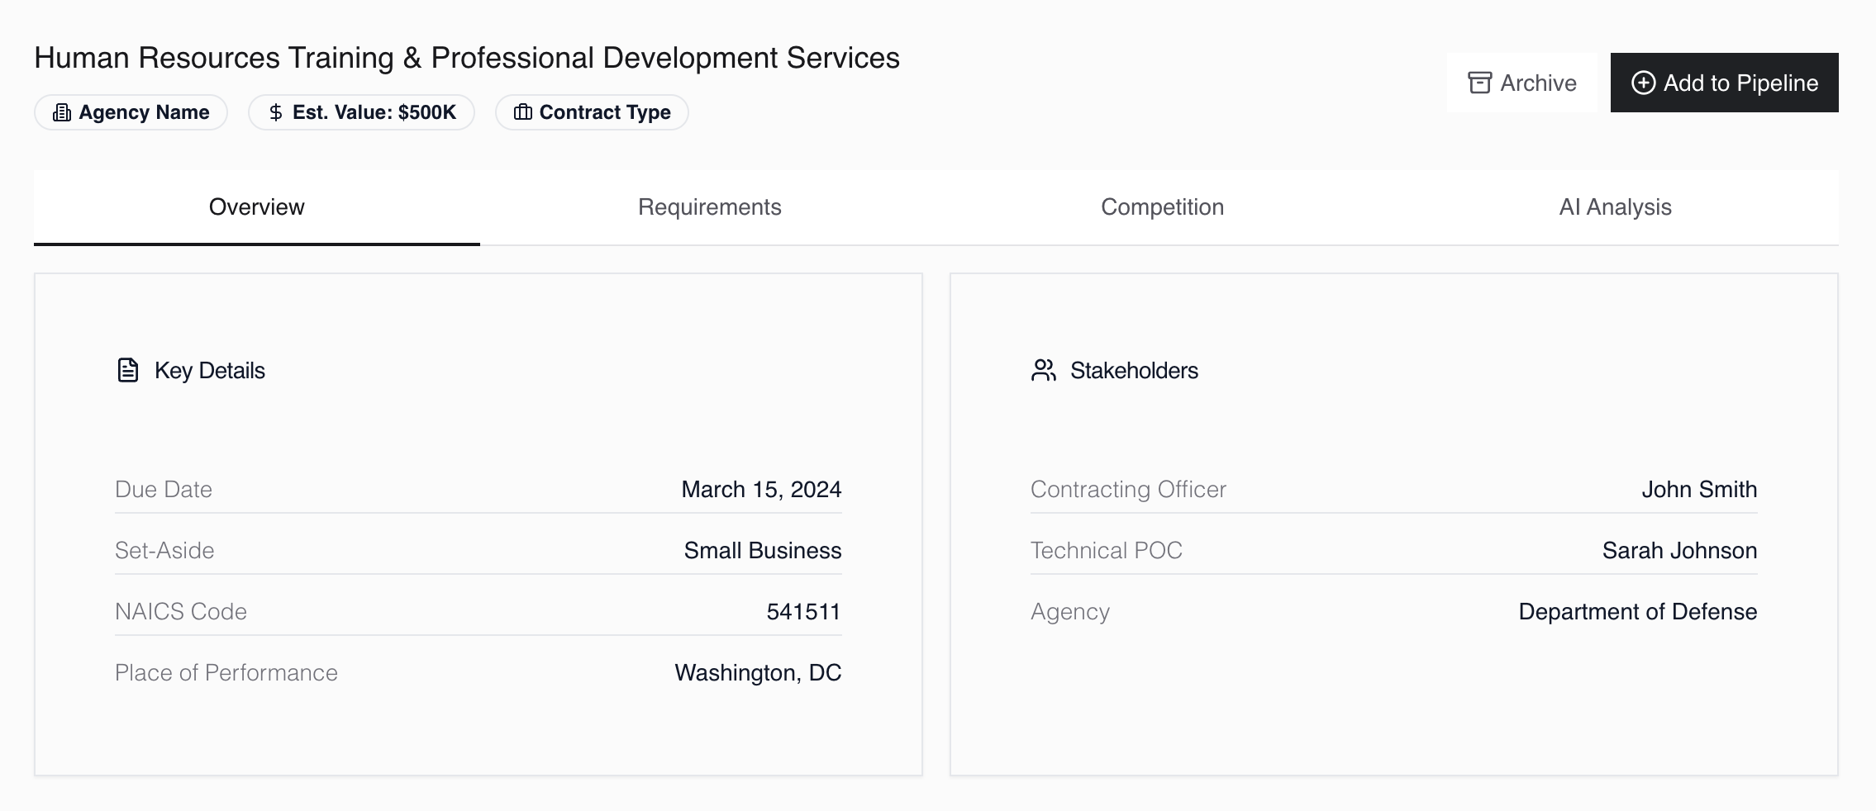Click the Est. Value $500K badge

click(x=361, y=112)
